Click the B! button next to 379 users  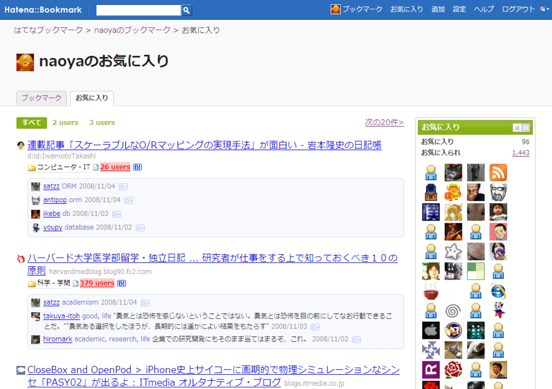(121, 283)
